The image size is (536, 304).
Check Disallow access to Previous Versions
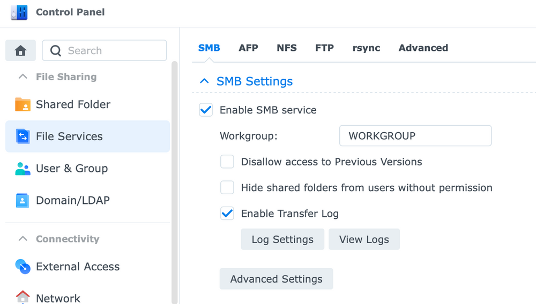(x=227, y=162)
